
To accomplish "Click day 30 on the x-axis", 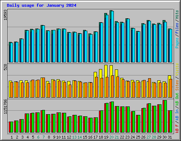I will (x=164, y=137).
